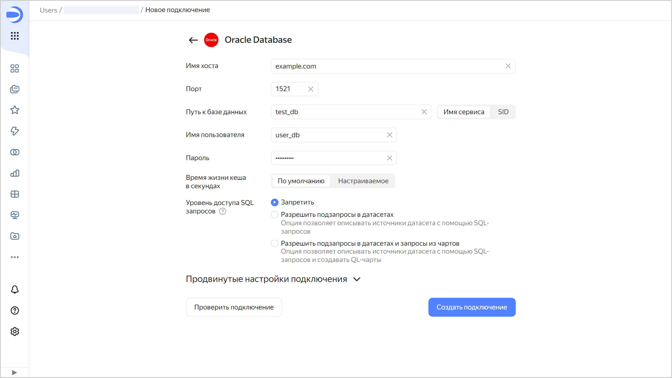
Task: Show SQL access level help tooltip icon
Action: tap(223, 211)
